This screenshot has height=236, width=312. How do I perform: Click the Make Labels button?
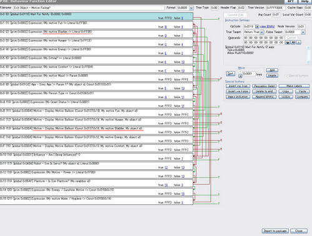(294, 86)
